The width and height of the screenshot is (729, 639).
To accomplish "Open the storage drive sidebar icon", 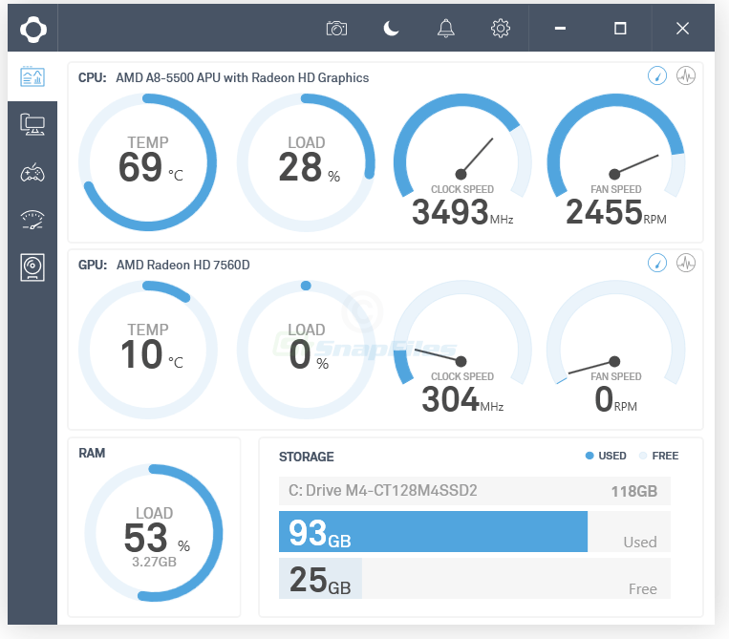I will pos(32,267).
